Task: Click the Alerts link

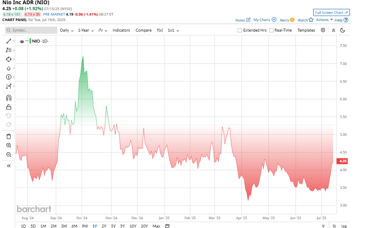Action: pyautogui.click(x=284, y=20)
